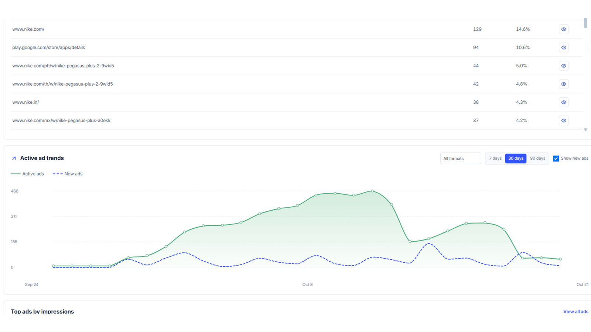591x332 pixels.
Task: Click the Active ad trends arrow icon
Action: (x=14, y=158)
